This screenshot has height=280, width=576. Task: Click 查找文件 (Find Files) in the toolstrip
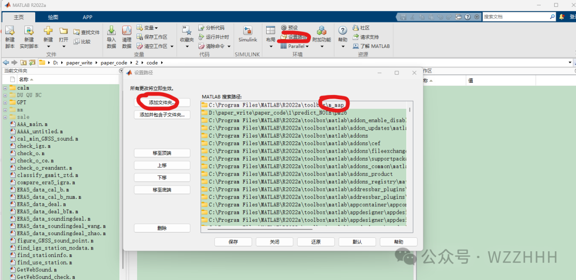[x=86, y=33]
